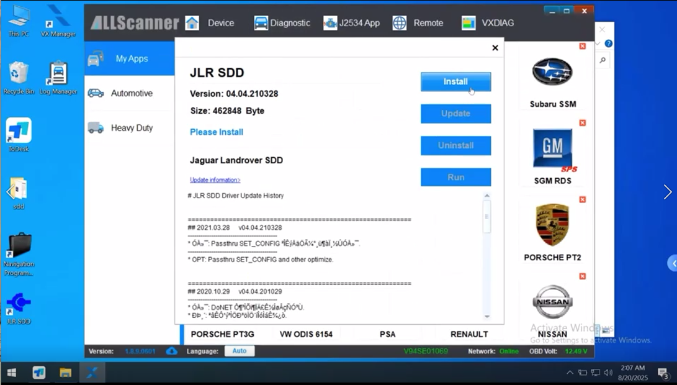Remove NISSAN with its red X
This screenshot has height=385, width=677.
(x=583, y=276)
